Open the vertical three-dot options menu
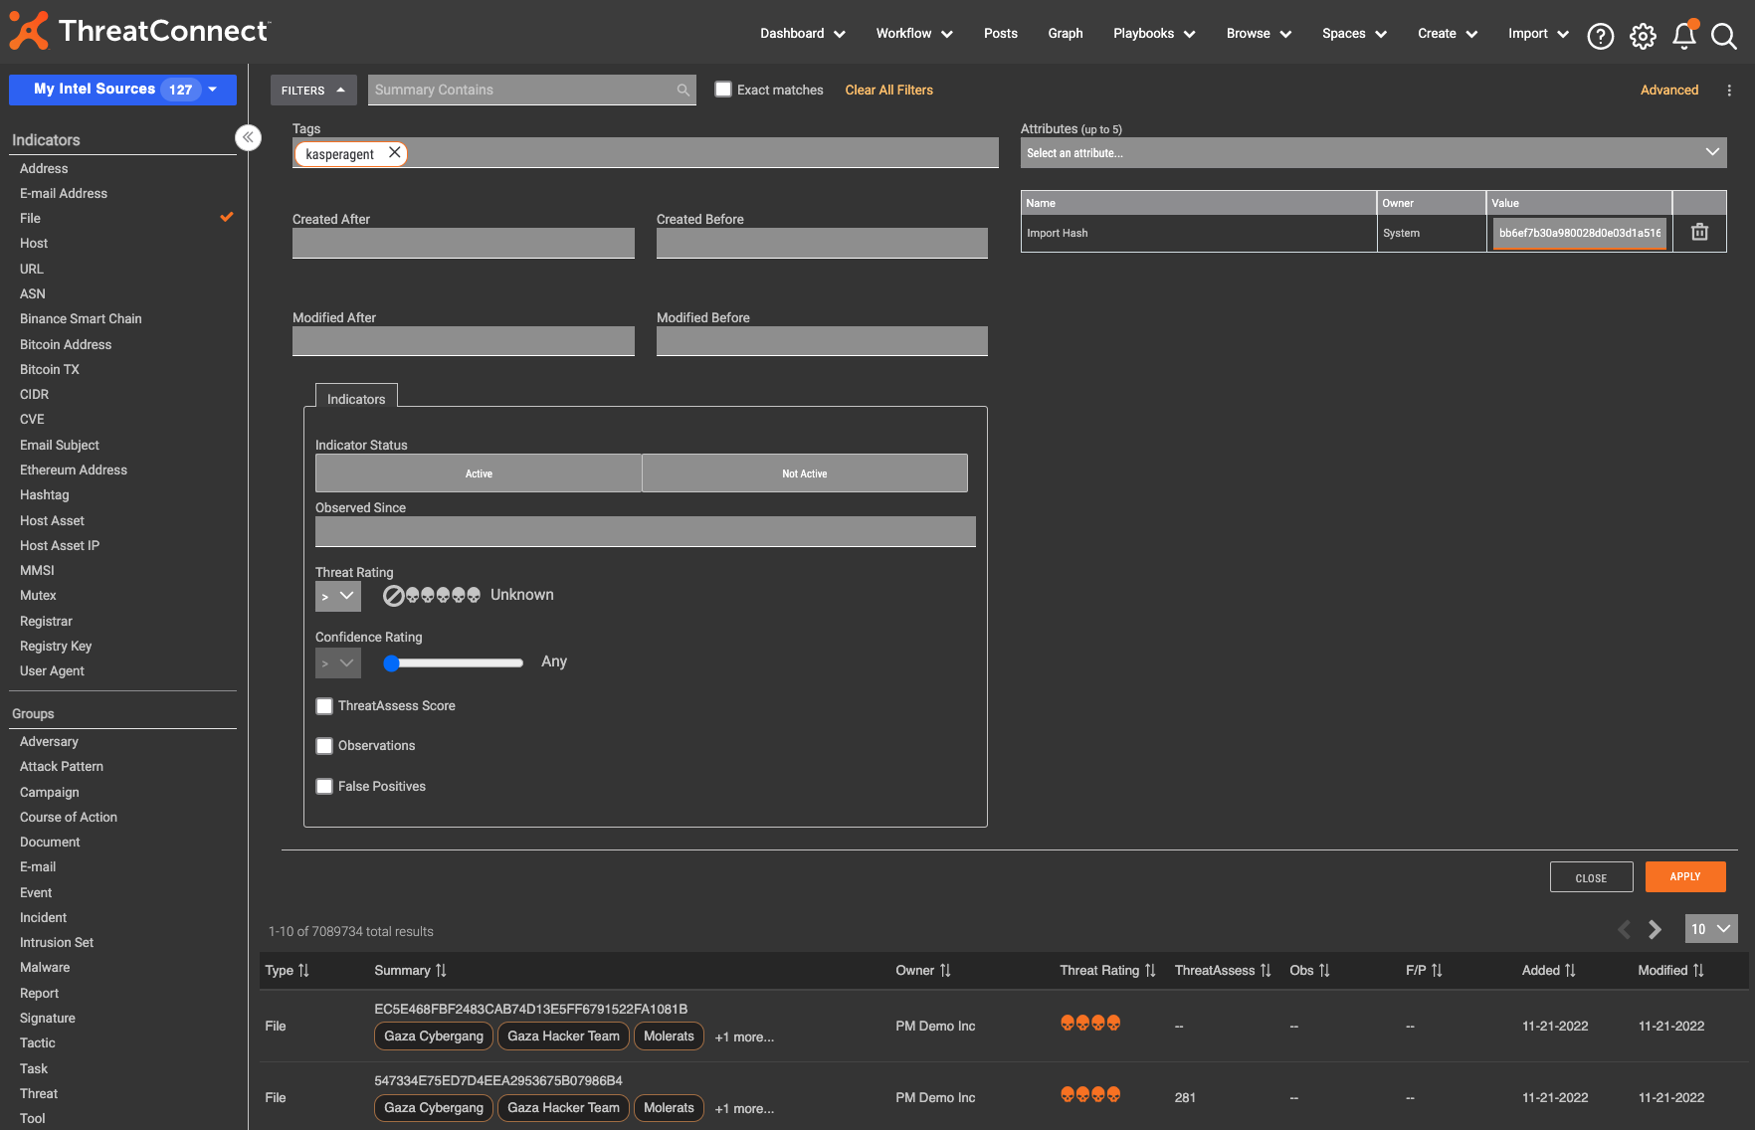The image size is (1755, 1130). (1729, 90)
